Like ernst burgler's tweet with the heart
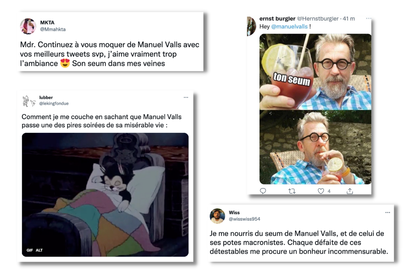The height and width of the screenshot is (272, 414). 321,191
